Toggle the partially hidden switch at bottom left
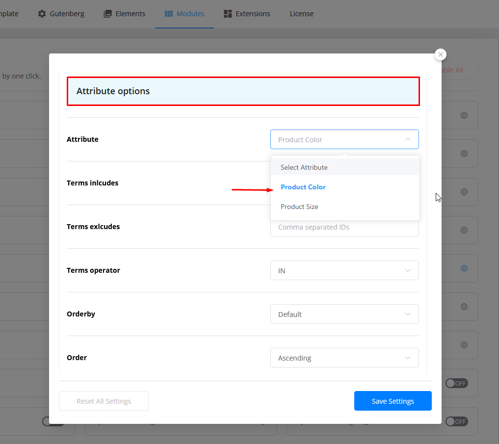Image resolution: width=499 pixels, height=444 pixels. (x=53, y=421)
